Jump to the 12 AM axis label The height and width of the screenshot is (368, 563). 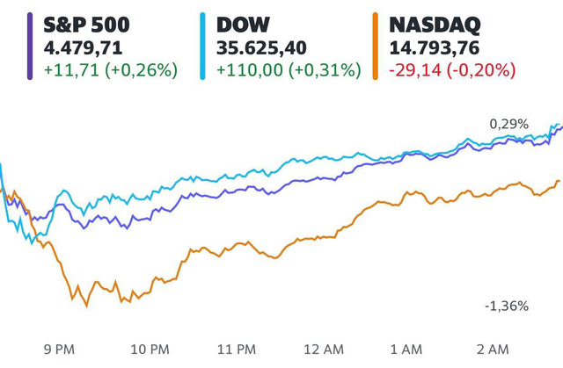click(323, 349)
